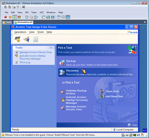Viewport: 149px width, 138px height.
Task: Click the Show Log link in sidebar
Action: tap(25, 62)
